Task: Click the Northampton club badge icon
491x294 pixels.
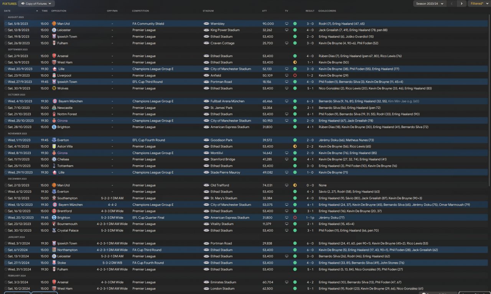Action: (x=54, y=250)
